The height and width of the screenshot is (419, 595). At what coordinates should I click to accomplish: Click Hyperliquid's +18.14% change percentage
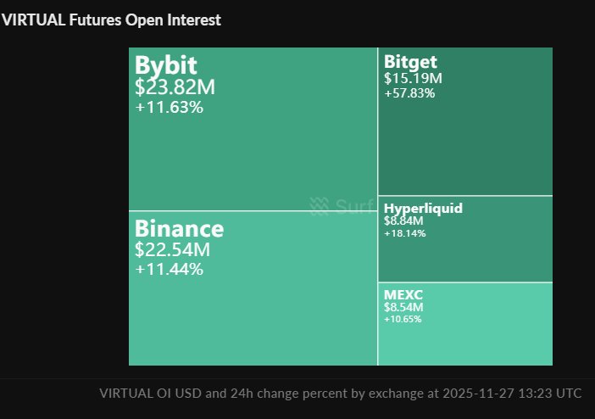point(404,233)
